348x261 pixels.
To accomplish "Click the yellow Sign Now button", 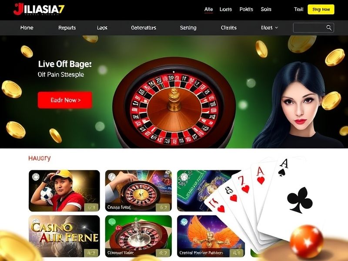I will 321,9.
